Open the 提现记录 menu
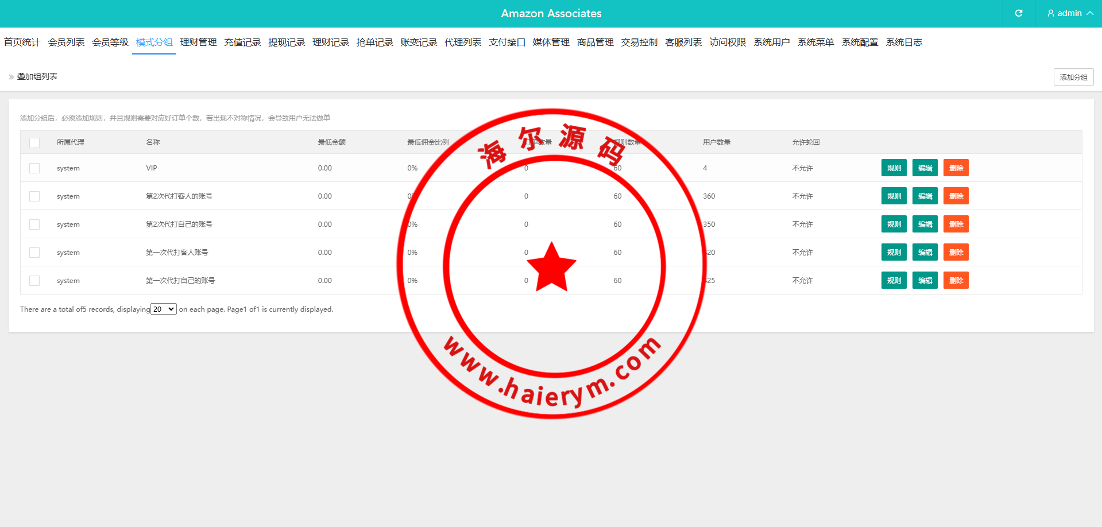 tap(287, 42)
